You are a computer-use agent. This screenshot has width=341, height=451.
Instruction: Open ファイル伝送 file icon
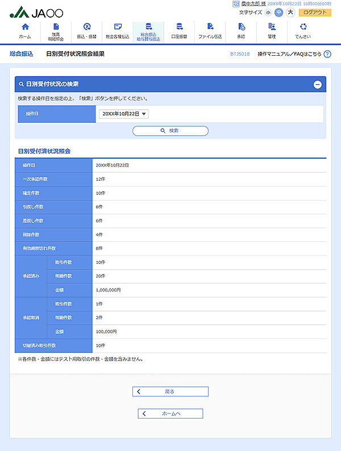point(210,27)
